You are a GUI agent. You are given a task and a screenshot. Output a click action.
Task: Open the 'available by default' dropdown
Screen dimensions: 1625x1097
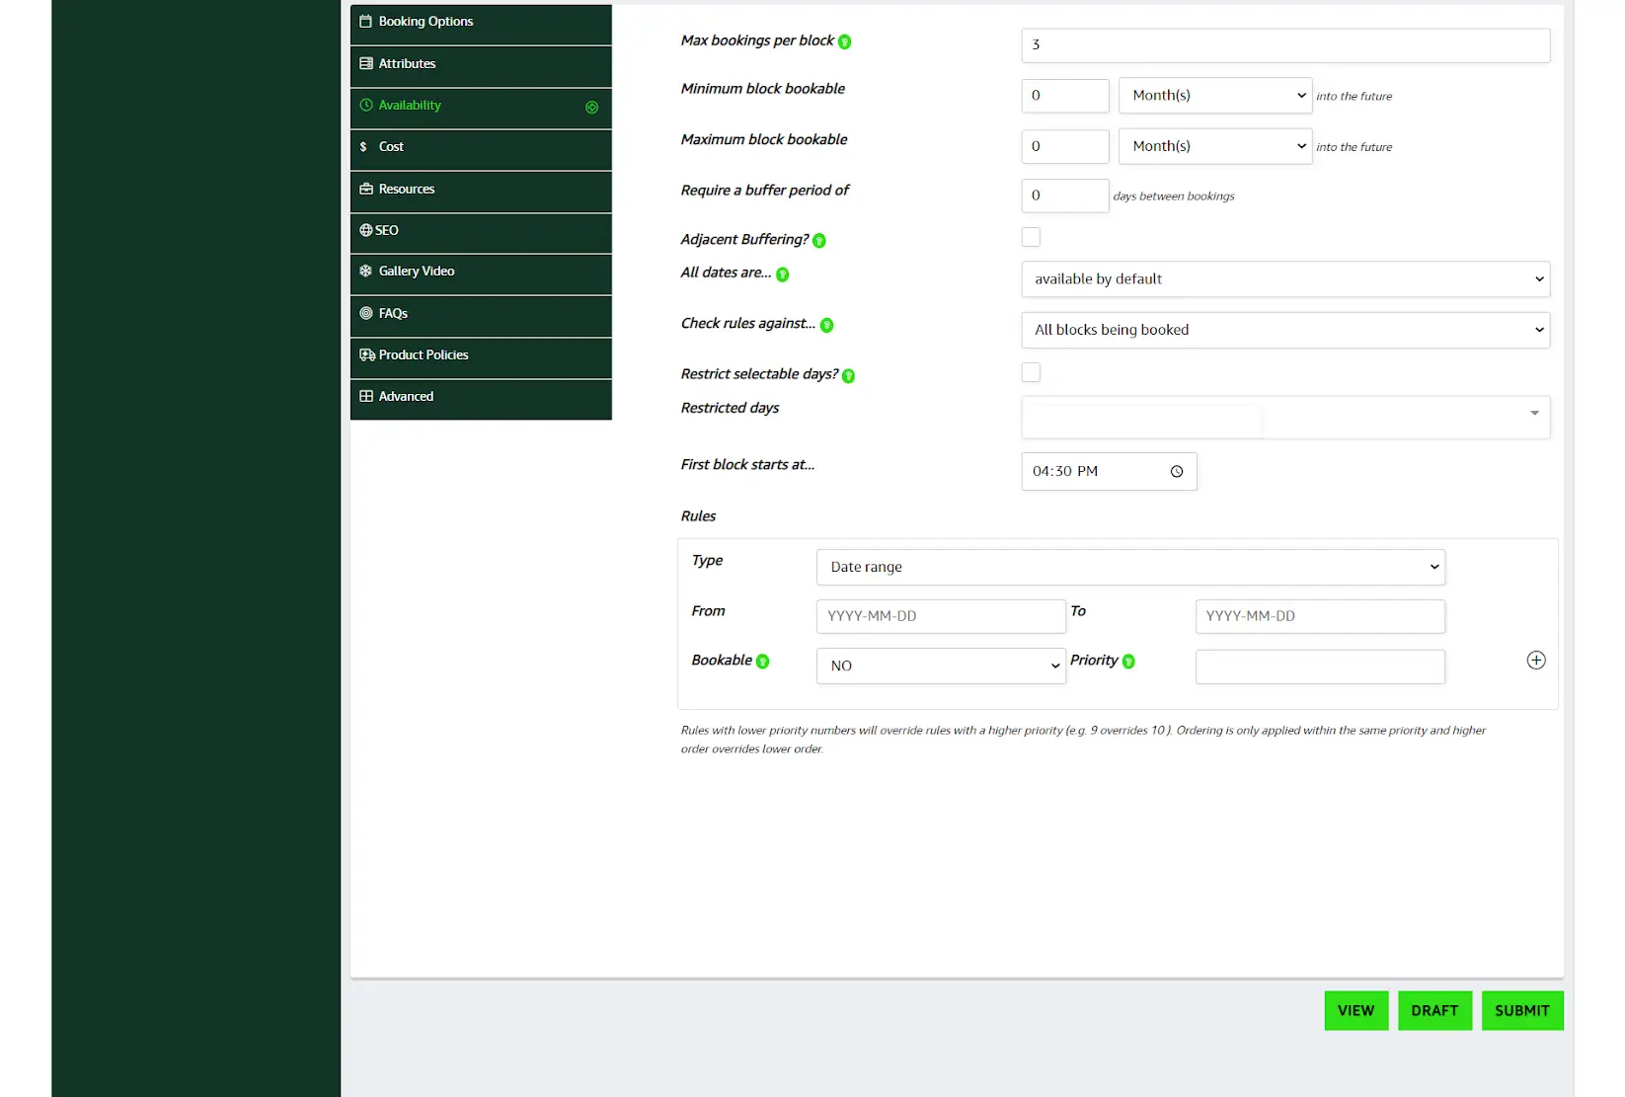[x=1285, y=279]
